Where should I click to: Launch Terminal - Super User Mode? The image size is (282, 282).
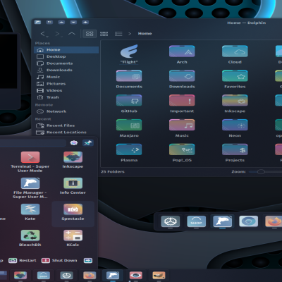(x=30, y=161)
